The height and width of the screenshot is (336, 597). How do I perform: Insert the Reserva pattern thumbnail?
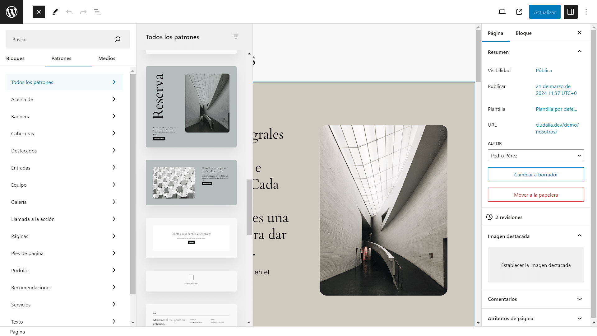point(191,107)
